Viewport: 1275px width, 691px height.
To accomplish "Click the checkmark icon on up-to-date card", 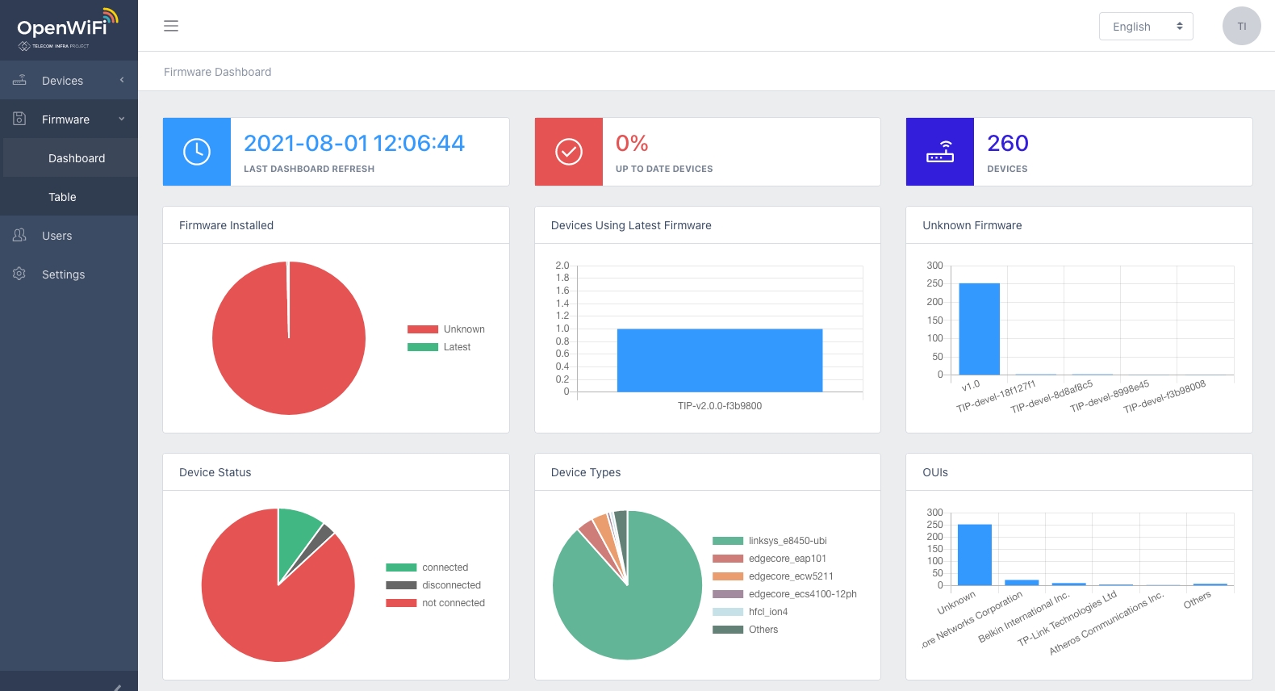I will [569, 152].
